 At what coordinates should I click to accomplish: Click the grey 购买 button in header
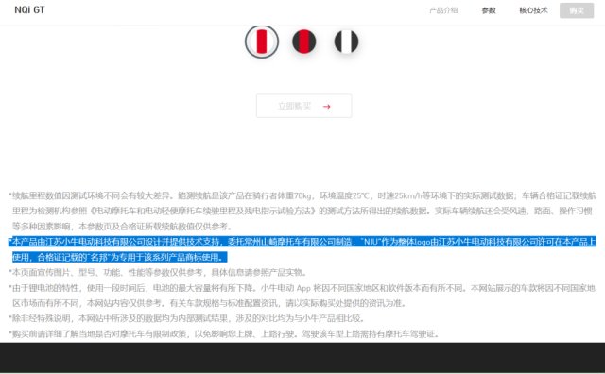577,10
